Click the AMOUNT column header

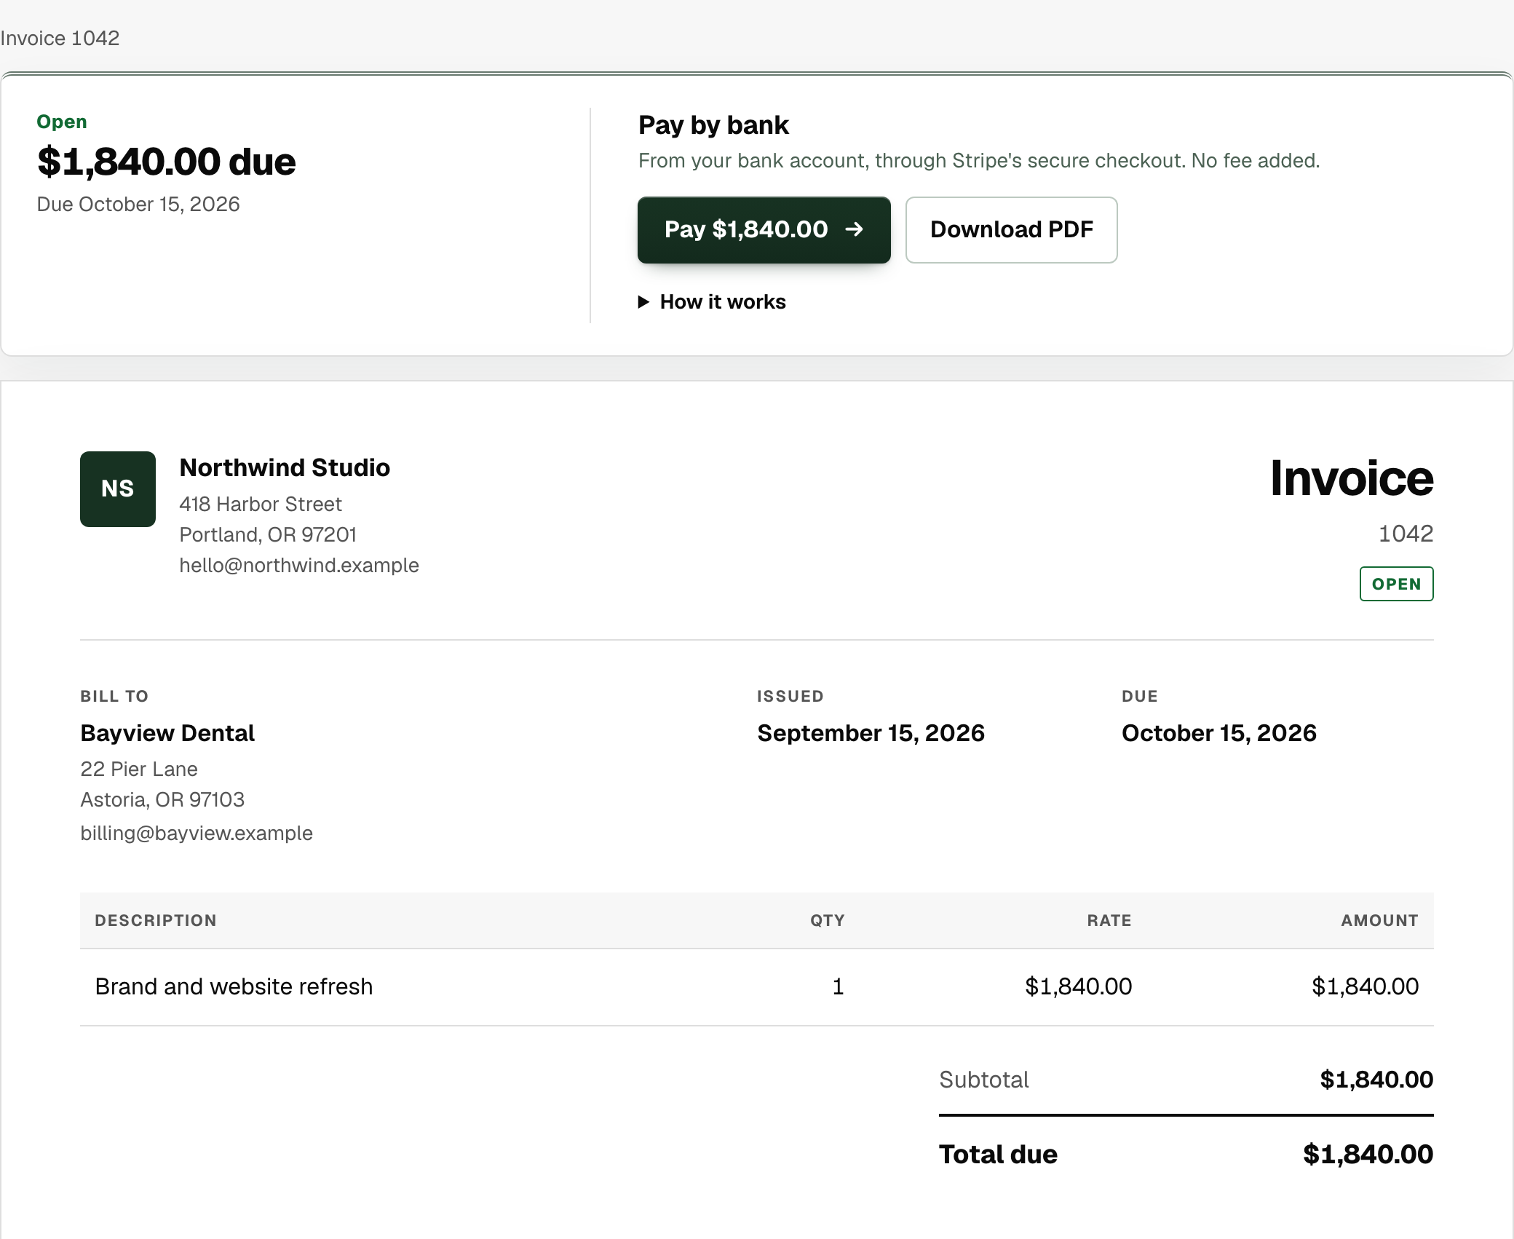pyautogui.click(x=1379, y=921)
